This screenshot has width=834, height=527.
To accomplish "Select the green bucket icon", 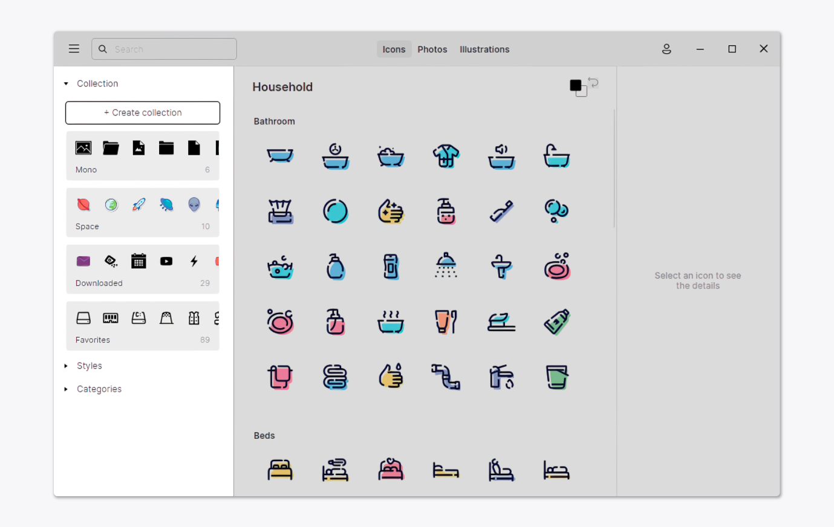I will point(556,377).
